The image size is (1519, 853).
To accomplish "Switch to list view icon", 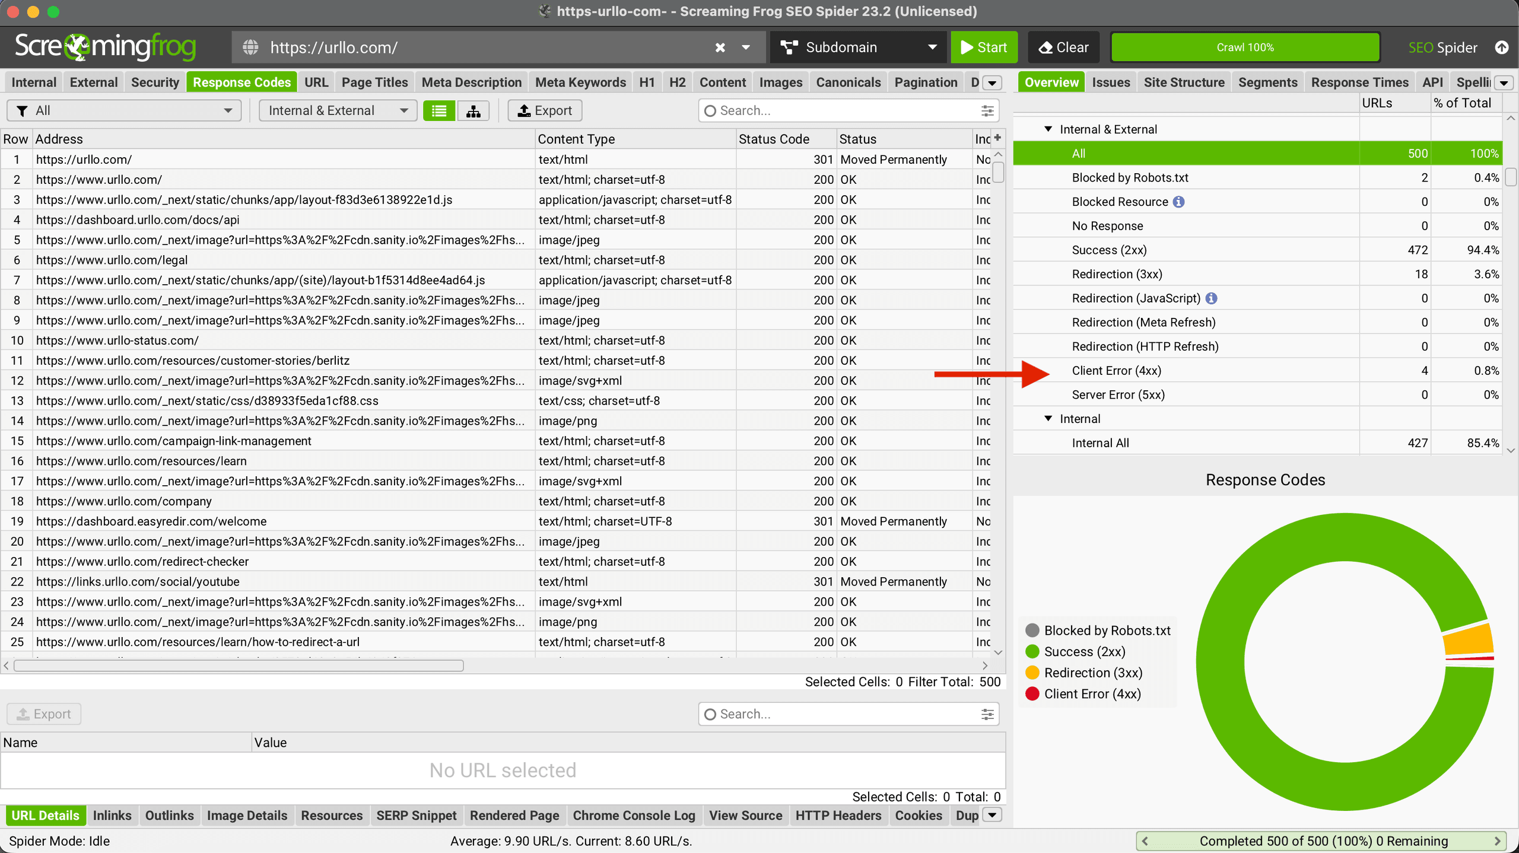I will pos(439,111).
